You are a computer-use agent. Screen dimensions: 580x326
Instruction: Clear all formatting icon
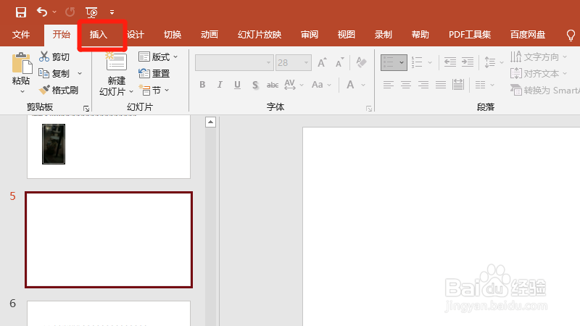[361, 62]
